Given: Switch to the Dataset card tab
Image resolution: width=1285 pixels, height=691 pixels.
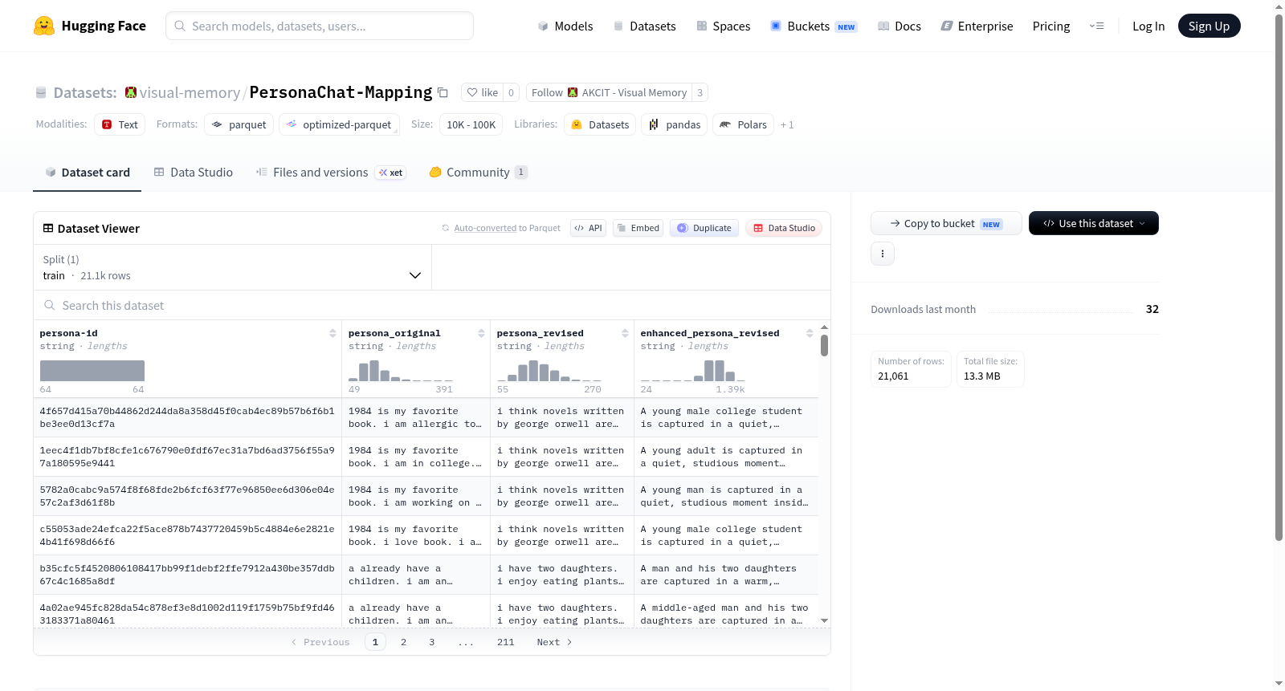Looking at the screenshot, I should pos(88,173).
